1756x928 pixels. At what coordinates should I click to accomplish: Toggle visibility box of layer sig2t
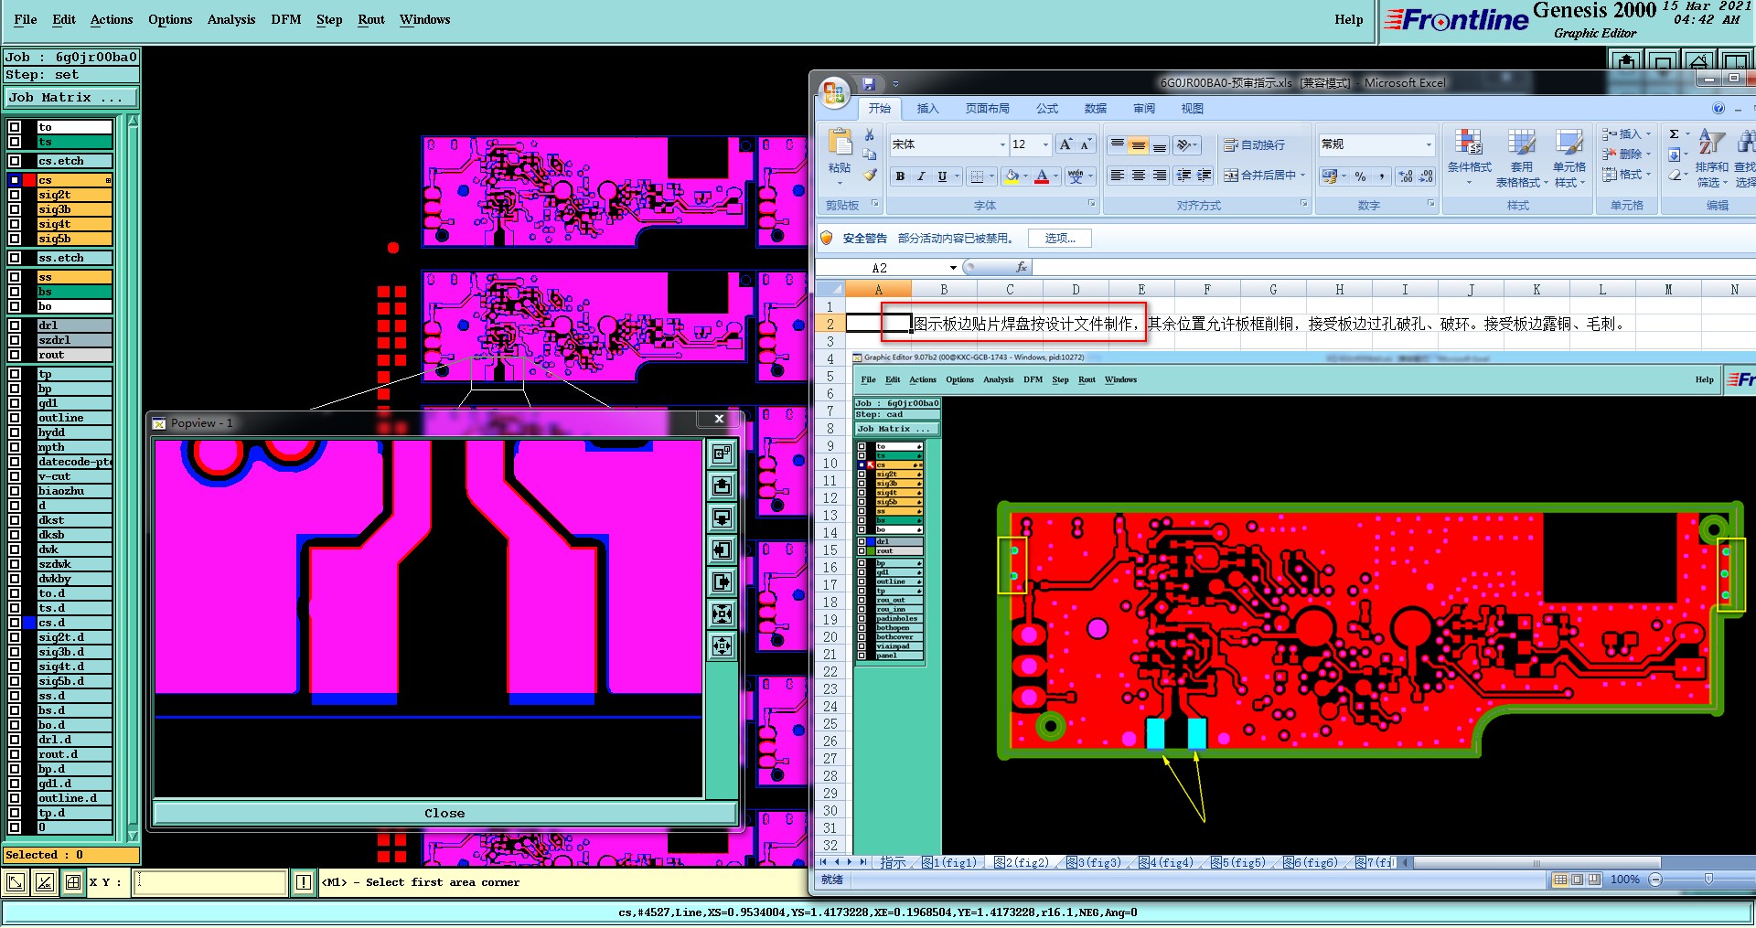tap(15, 195)
